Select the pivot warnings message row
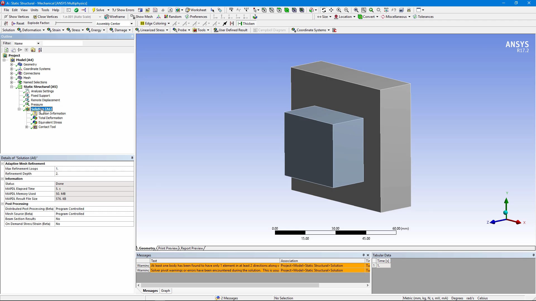Viewport: 536px width, 301px height. (x=253, y=270)
